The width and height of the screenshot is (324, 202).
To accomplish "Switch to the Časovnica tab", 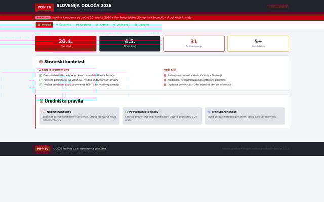I will (x=64, y=25).
